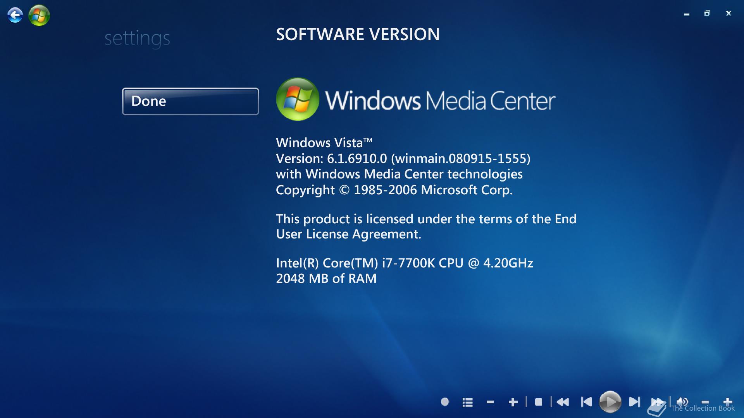The height and width of the screenshot is (418, 744).
Task: Close the Media Center window
Action: pos(728,13)
